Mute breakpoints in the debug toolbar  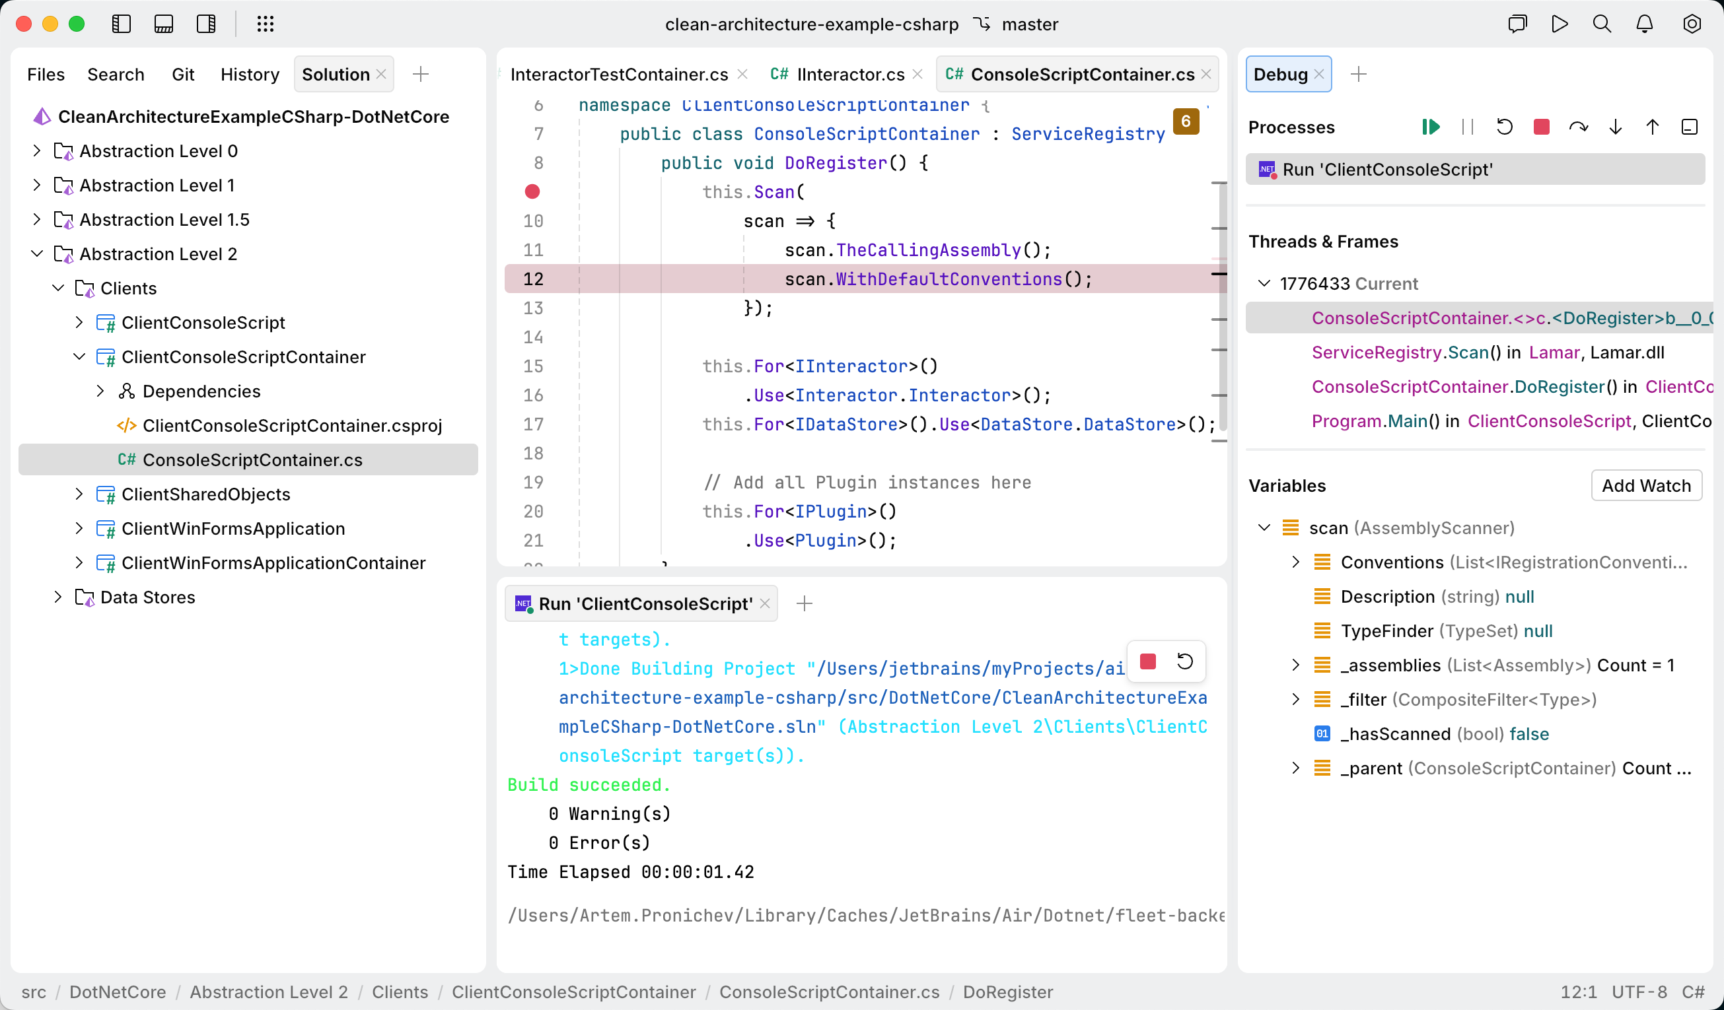(1690, 127)
